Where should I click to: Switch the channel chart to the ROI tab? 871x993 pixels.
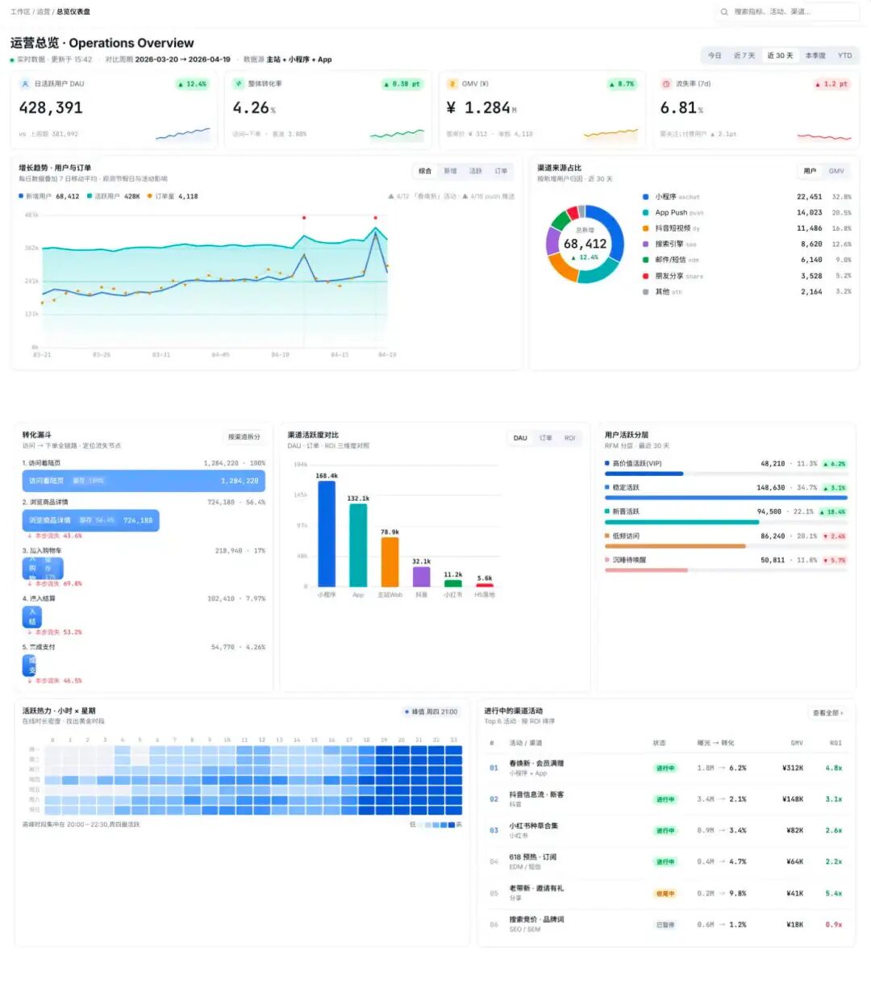(x=570, y=438)
